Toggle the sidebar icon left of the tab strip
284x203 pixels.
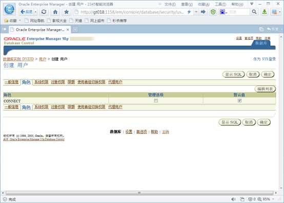pyautogui.click(x=4, y=29)
